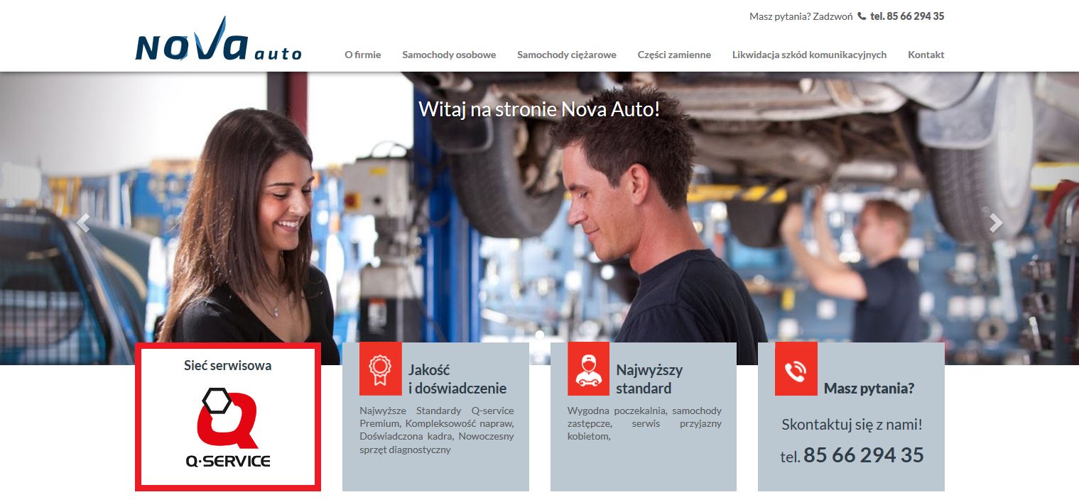Go to the Kontakt page
The width and height of the screenshot is (1079, 502).
point(926,55)
